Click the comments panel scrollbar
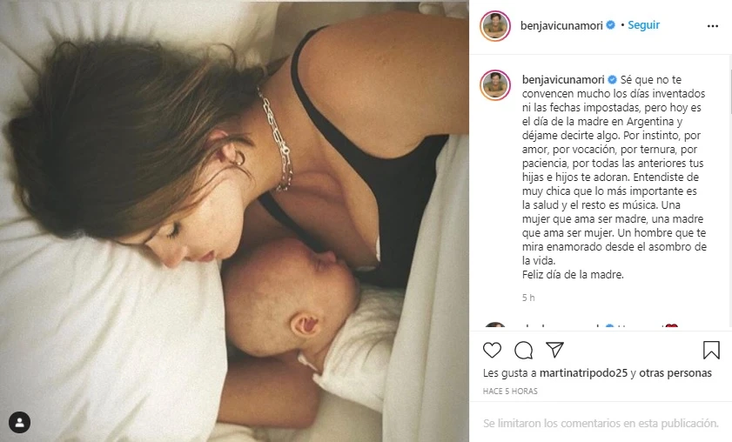 [x=729, y=93]
